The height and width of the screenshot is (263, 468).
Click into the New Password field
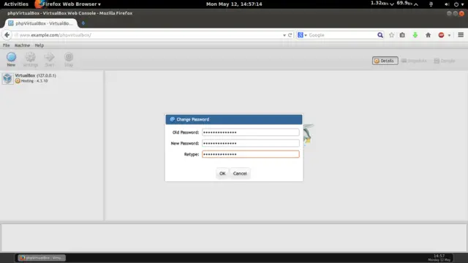[x=250, y=143]
